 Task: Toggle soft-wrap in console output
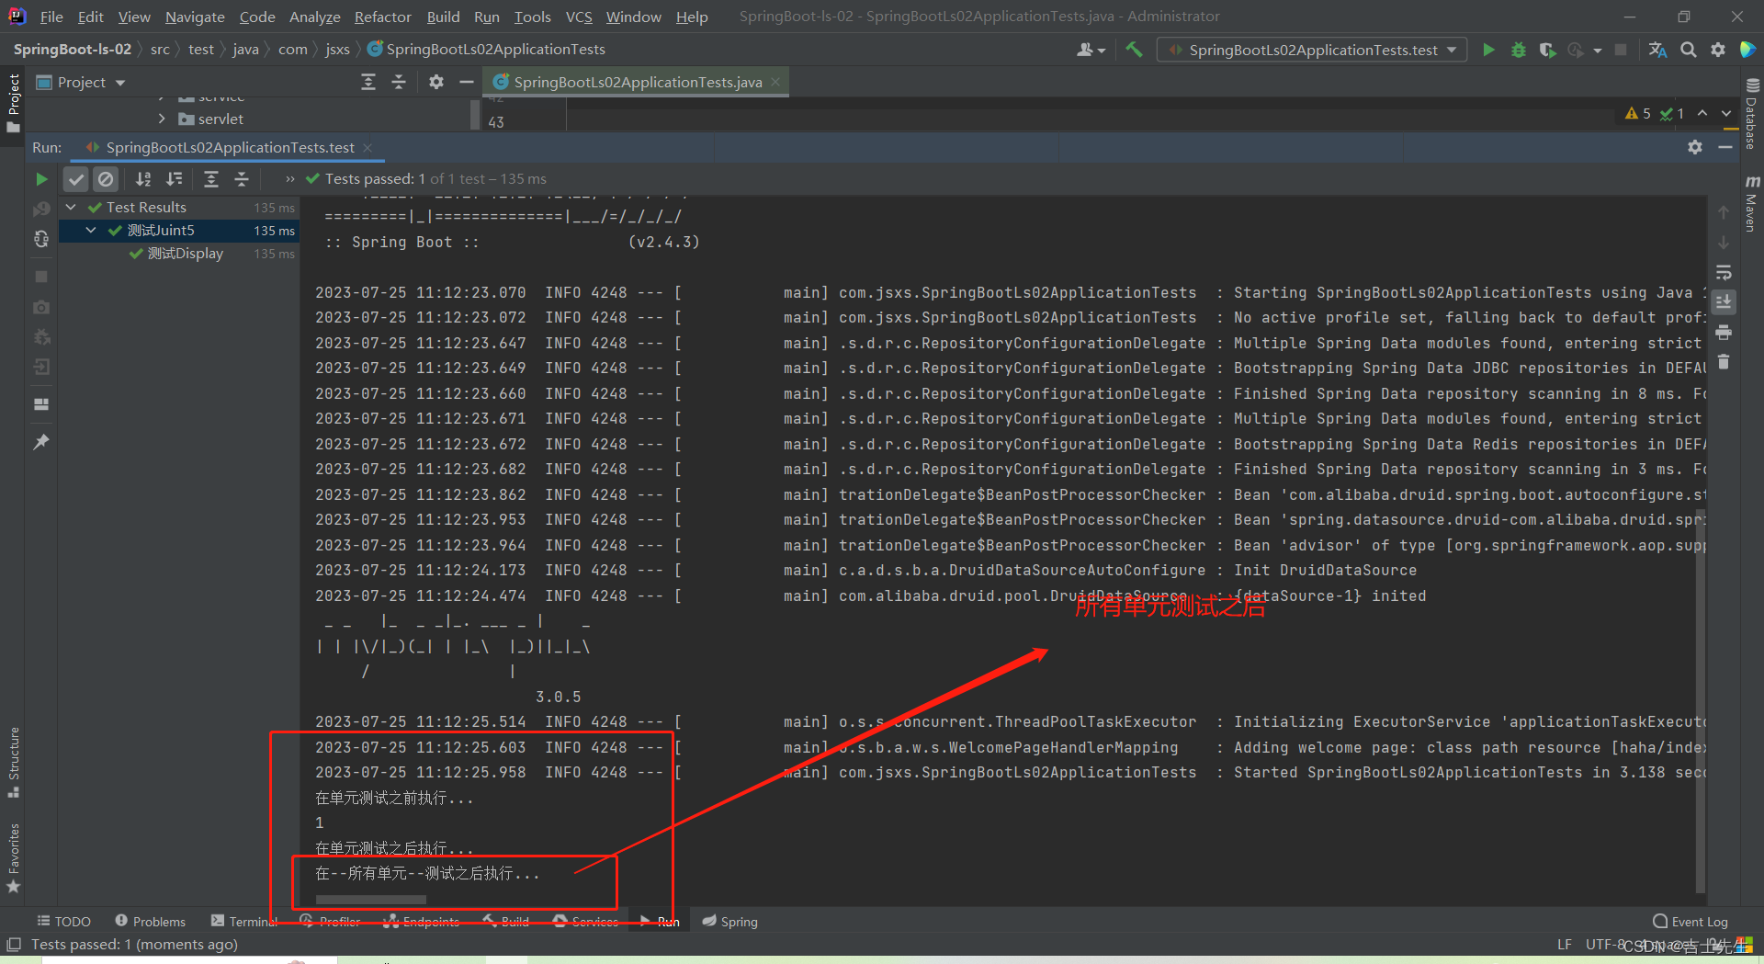[1724, 273]
